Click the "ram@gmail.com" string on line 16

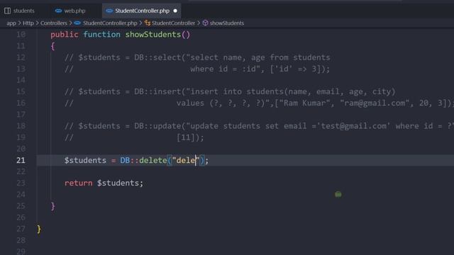[x=375, y=103]
